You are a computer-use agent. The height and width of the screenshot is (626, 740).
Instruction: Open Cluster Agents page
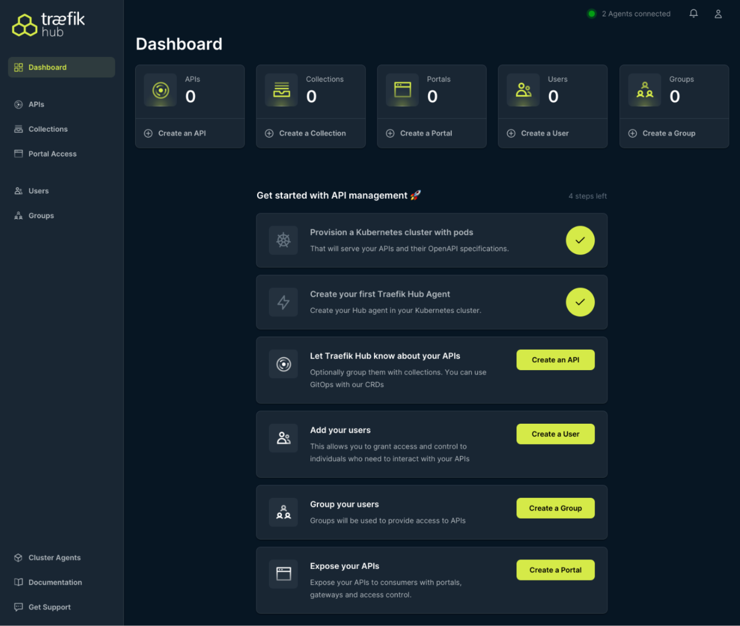click(62, 558)
